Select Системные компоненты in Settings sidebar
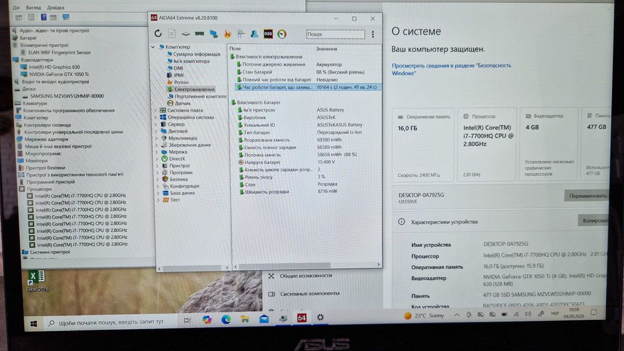 310,294
